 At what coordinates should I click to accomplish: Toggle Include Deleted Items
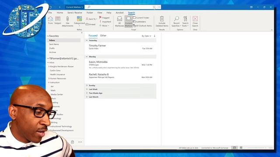(x=162, y=21)
